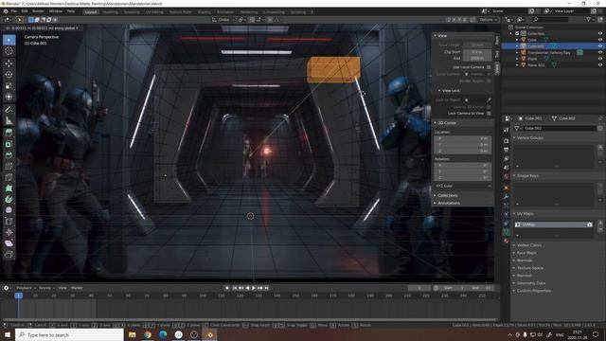Open the XYZ Euler rotation mode dropdown
The width and height of the screenshot is (606, 341).
[463, 186]
